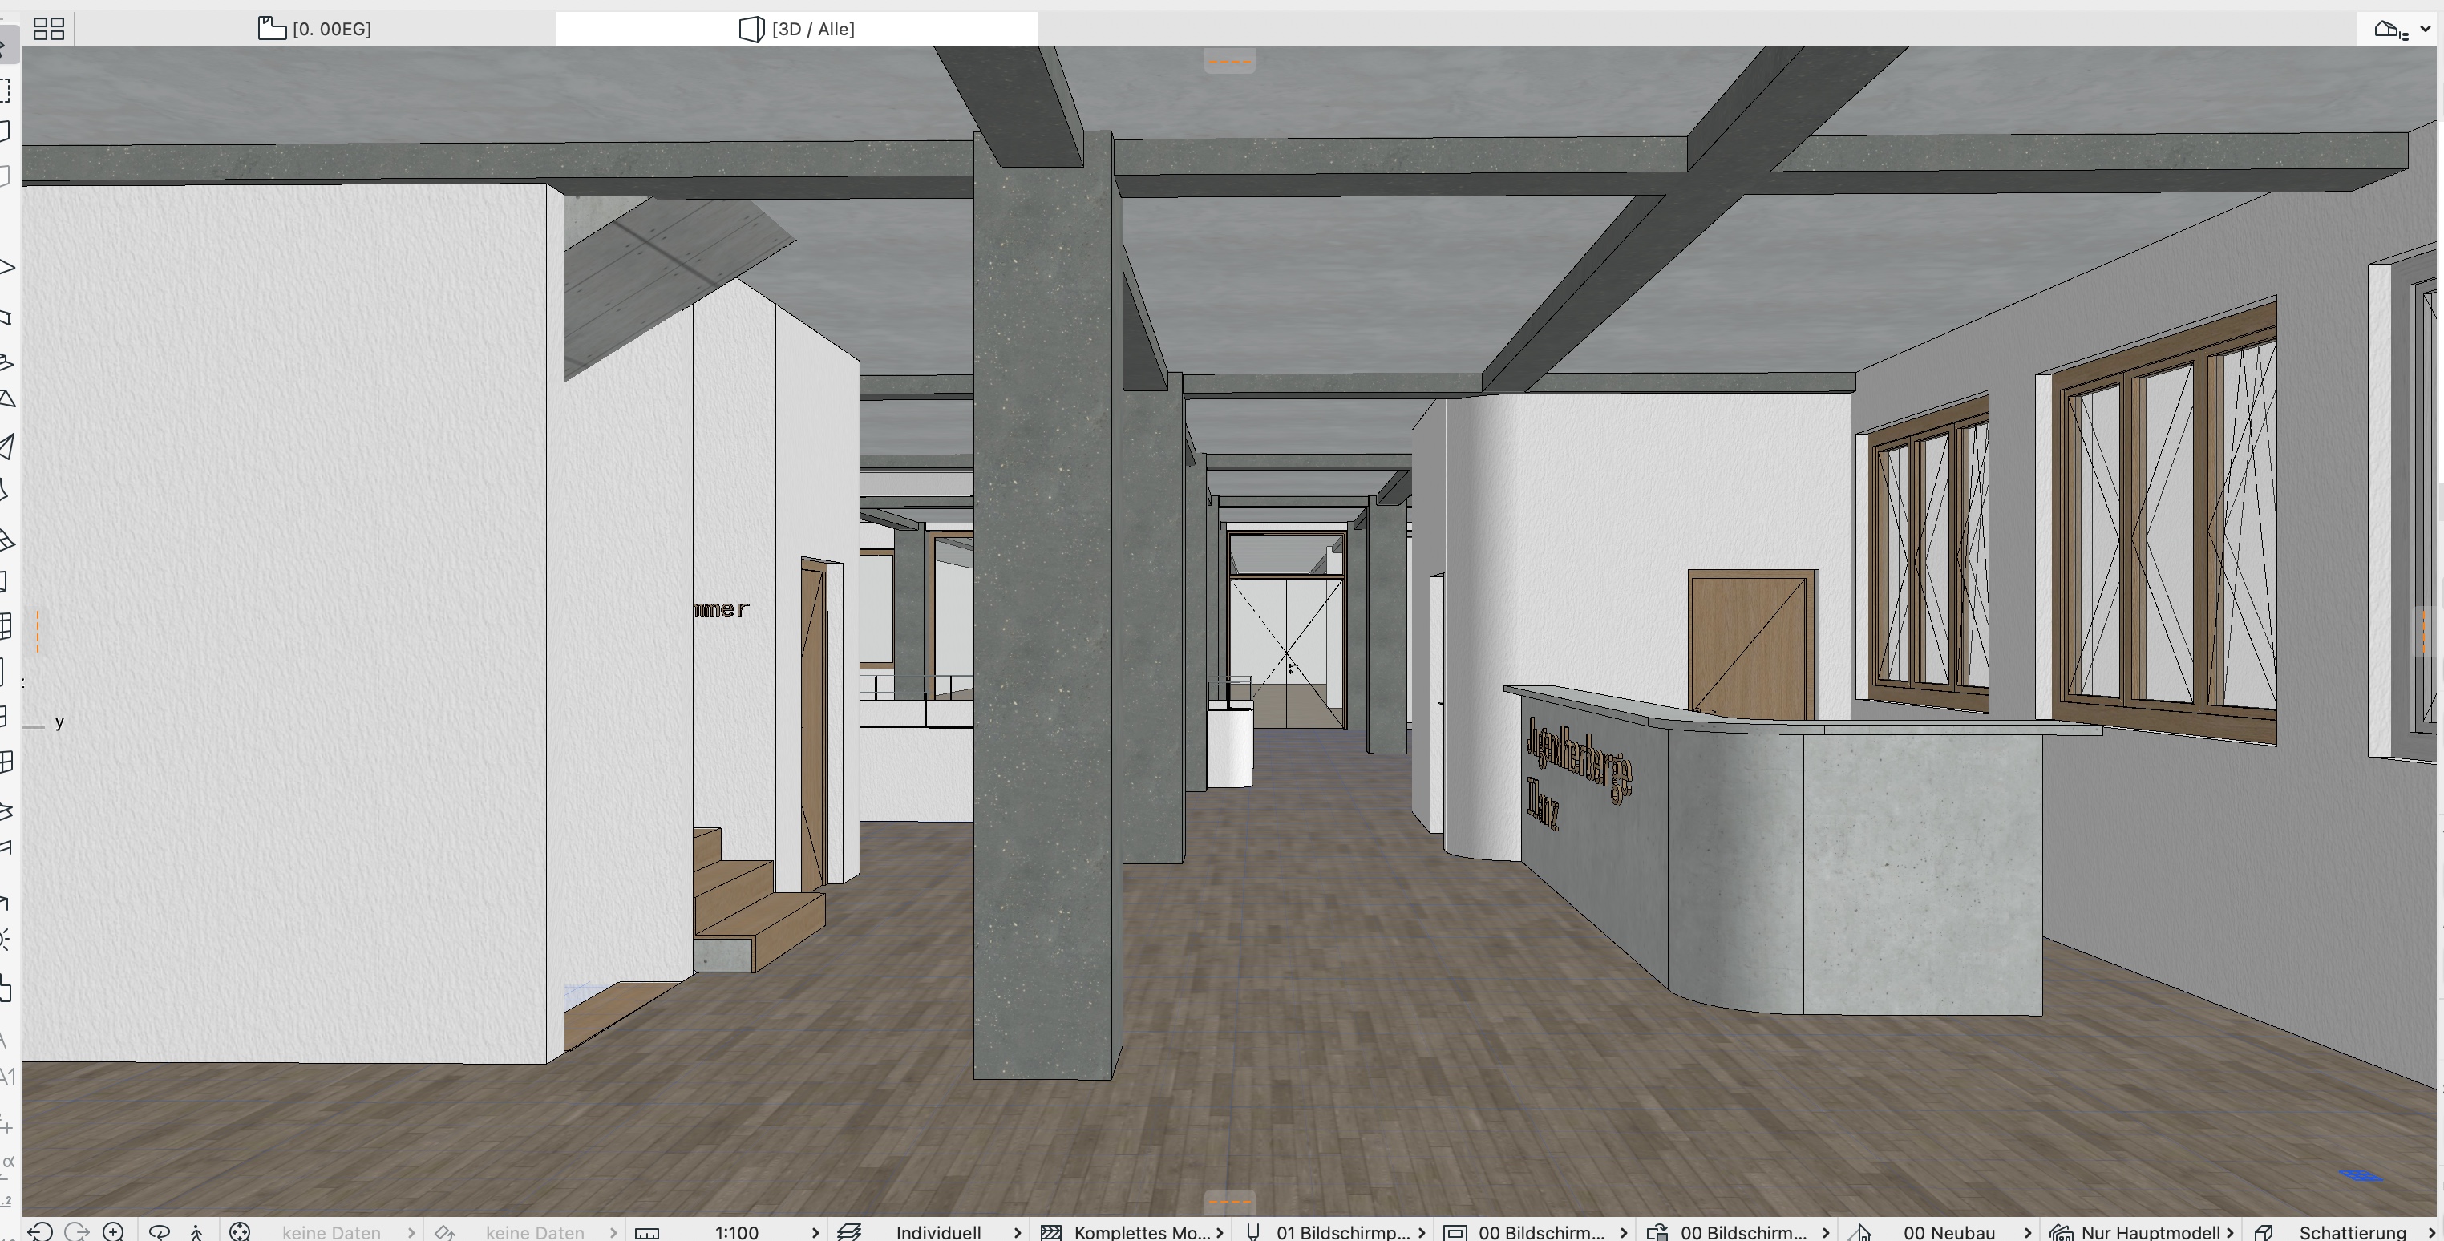Toggle the explore walking-figure mode
Image resolution: width=2444 pixels, height=1241 pixels.
point(196,1231)
